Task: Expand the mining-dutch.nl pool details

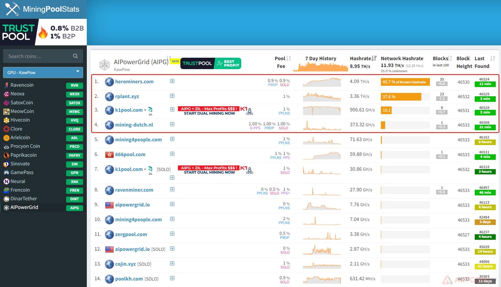Action: 172,124
